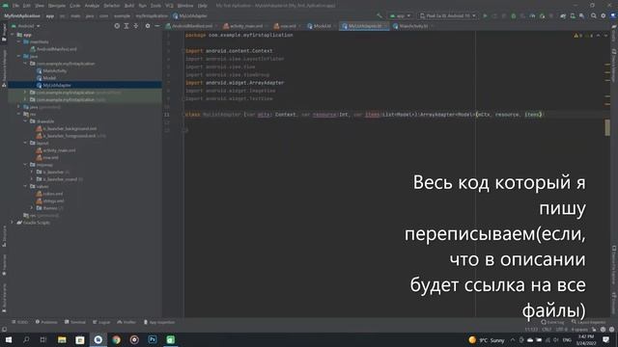The image size is (618, 347).
Task: Place cursor on class declaration line 11
Action: pos(365,115)
